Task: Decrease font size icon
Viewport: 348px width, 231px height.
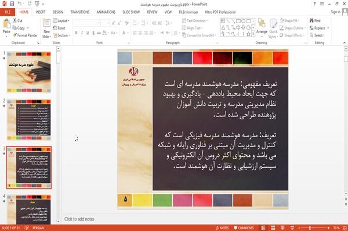Action: tap(119, 23)
